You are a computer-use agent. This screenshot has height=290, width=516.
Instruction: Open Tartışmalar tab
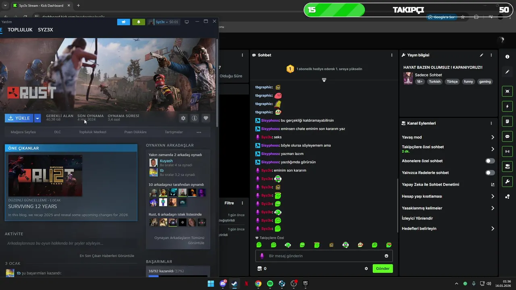(174, 132)
